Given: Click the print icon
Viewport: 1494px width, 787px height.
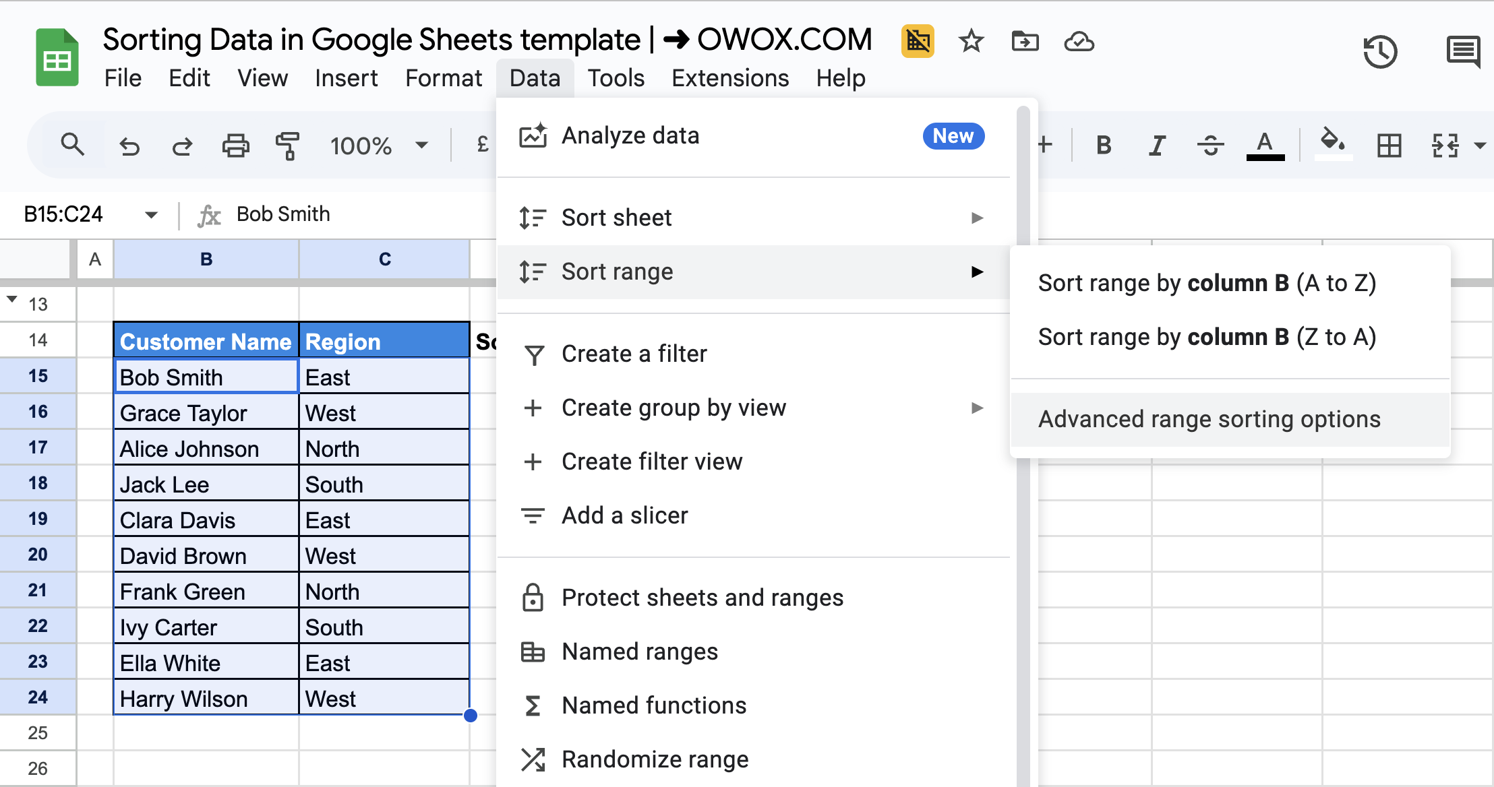Looking at the screenshot, I should (235, 146).
